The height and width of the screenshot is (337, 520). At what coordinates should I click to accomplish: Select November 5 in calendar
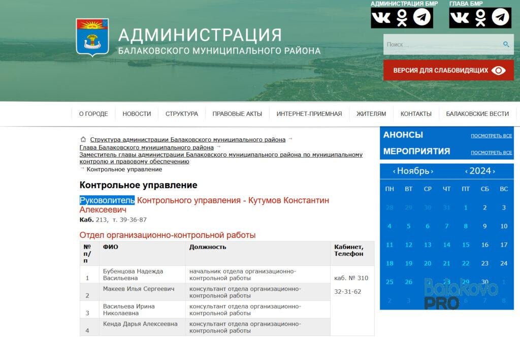click(x=409, y=226)
